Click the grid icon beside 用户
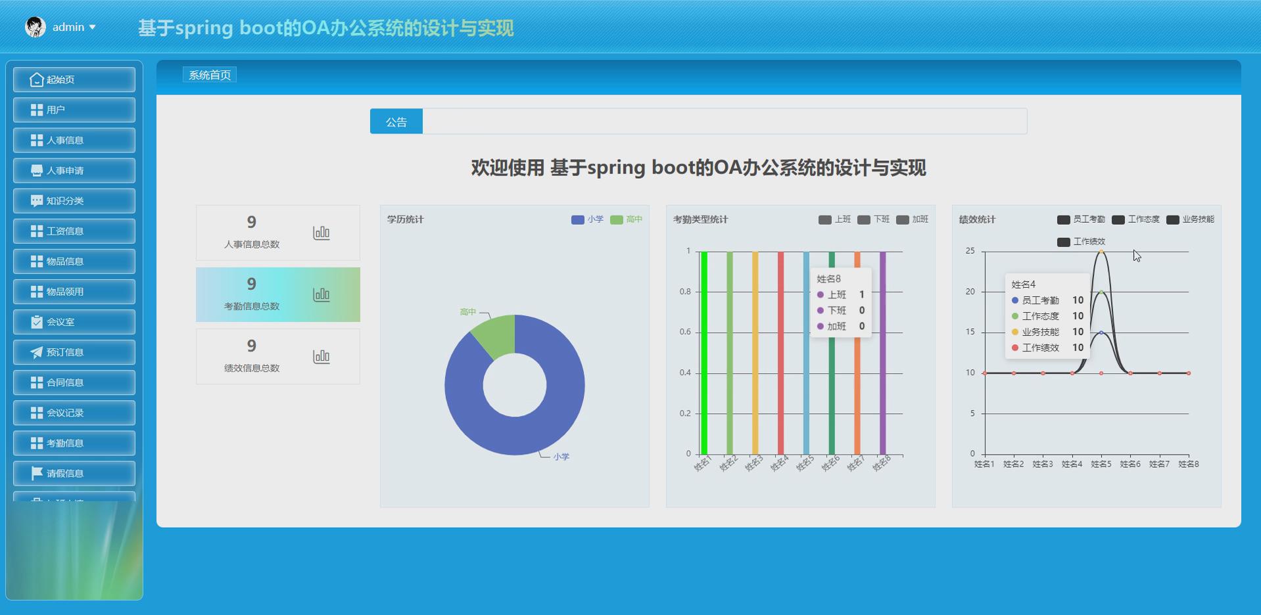The height and width of the screenshot is (615, 1261). [x=37, y=110]
